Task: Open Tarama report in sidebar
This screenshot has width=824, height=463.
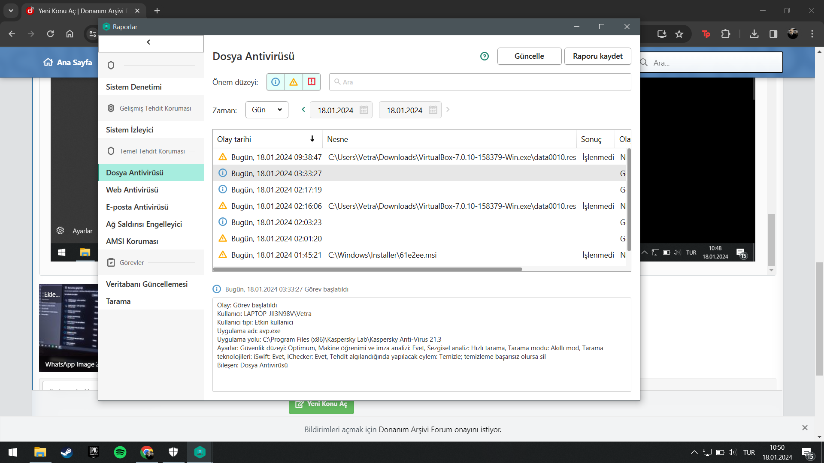Action: (x=151, y=301)
